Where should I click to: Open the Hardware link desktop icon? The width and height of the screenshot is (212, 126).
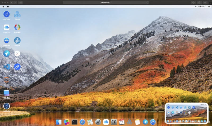coord(17,67)
